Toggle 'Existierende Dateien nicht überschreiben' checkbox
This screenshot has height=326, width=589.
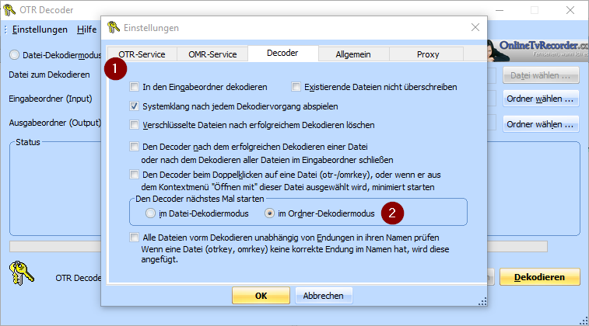(296, 87)
